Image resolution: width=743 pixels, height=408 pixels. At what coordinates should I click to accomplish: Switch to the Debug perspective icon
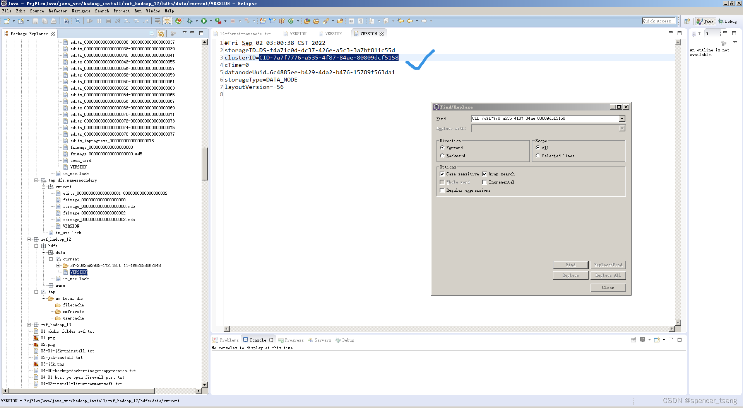[727, 21]
